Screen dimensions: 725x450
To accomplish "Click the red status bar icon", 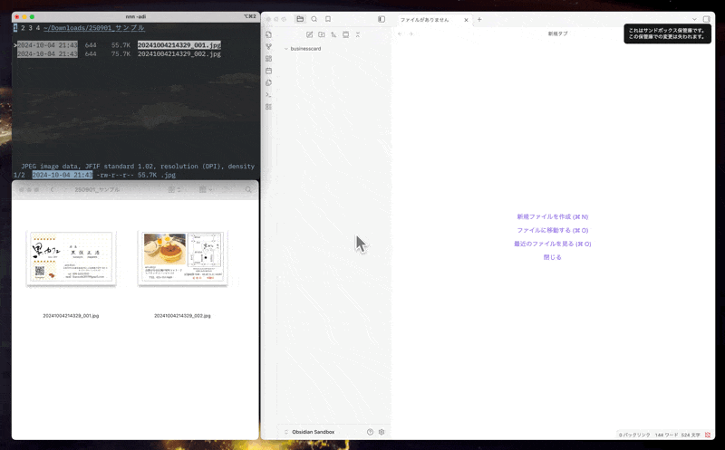I will [708, 435].
